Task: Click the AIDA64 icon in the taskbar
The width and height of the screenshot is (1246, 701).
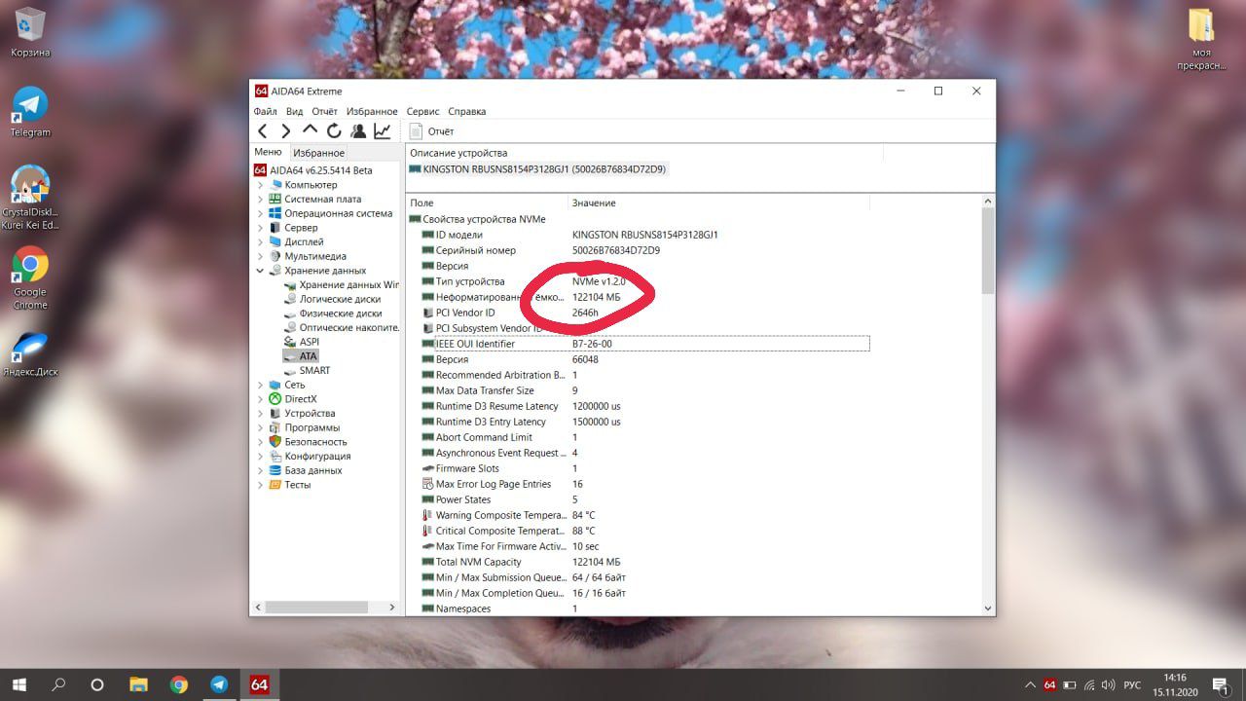Action: coord(259,684)
